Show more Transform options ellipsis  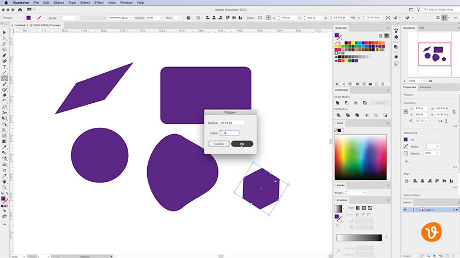coord(455,126)
